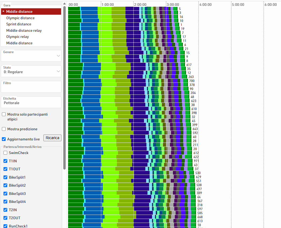Enable Mostra solo partecipanti atipici checkbox
Screen dimensions: 281x228
pyautogui.click(x=4, y=114)
